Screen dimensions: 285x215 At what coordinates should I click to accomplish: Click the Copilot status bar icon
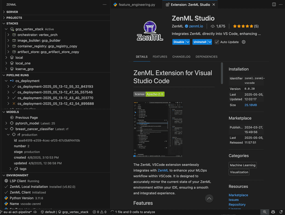[273, 212]
